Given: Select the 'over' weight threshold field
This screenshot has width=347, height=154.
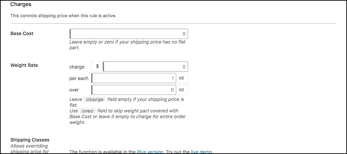Looking at the screenshot, I should [134, 90].
